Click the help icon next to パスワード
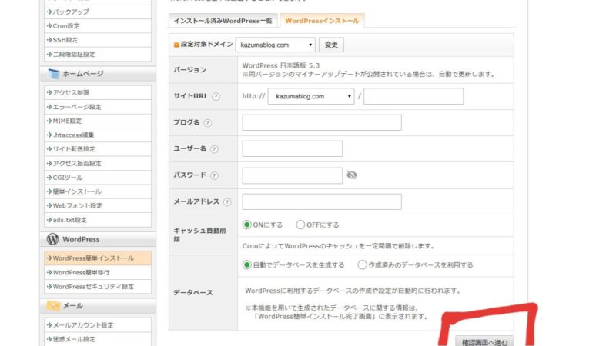The height and width of the screenshot is (346, 616). tap(214, 176)
